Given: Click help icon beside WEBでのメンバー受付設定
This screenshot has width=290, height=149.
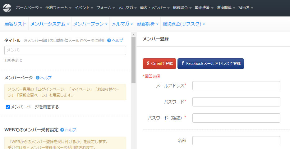Looking at the screenshot, I should point(62,130).
